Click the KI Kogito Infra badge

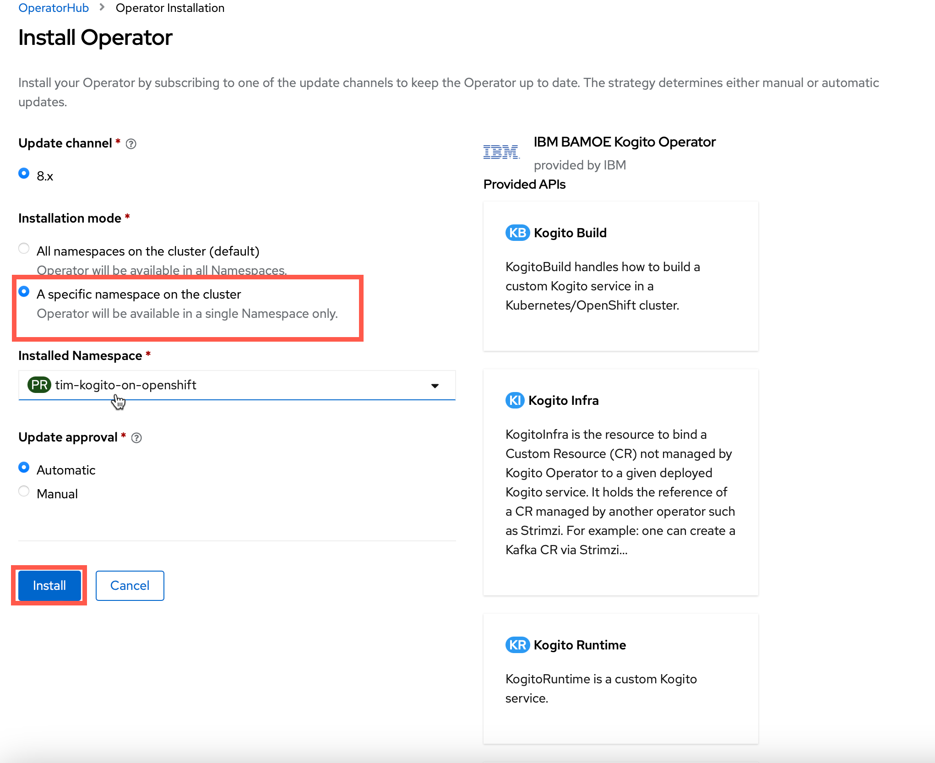515,400
